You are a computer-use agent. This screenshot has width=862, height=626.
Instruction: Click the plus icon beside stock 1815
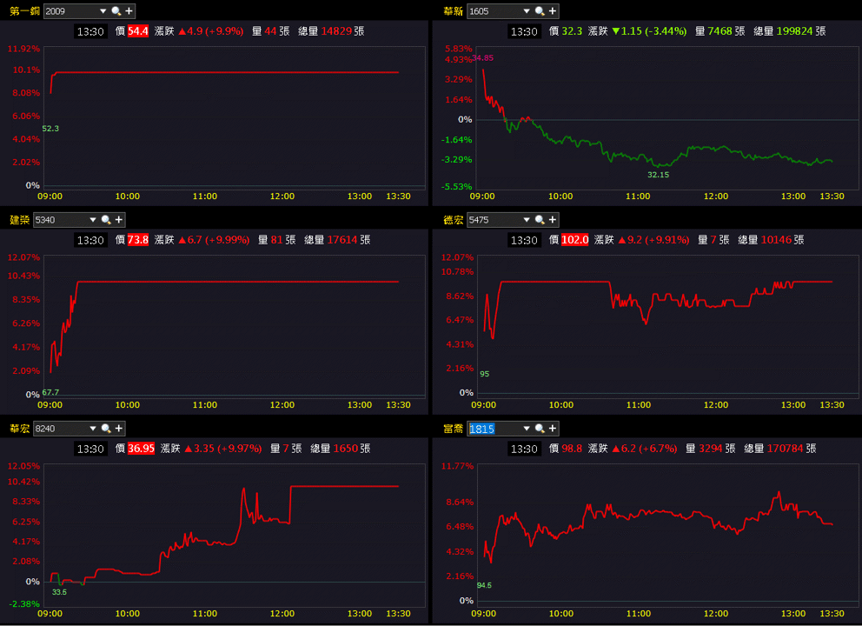(x=553, y=429)
